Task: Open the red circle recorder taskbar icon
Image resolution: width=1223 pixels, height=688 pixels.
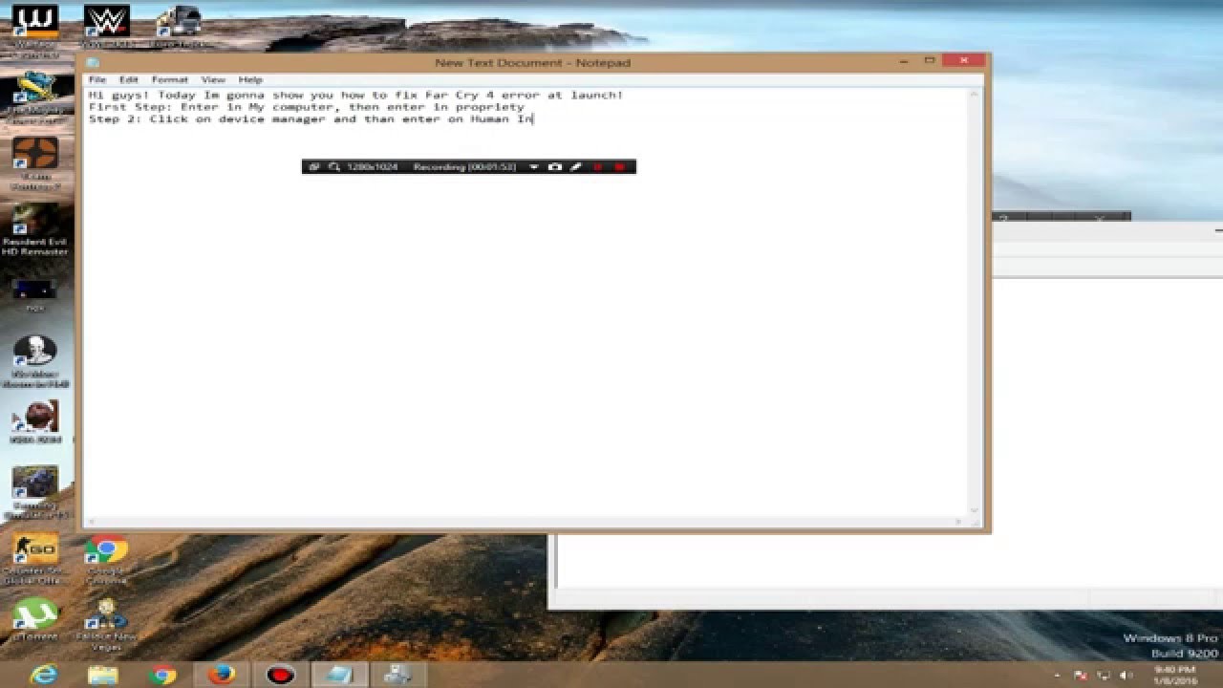Action: [x=281, y=675]
